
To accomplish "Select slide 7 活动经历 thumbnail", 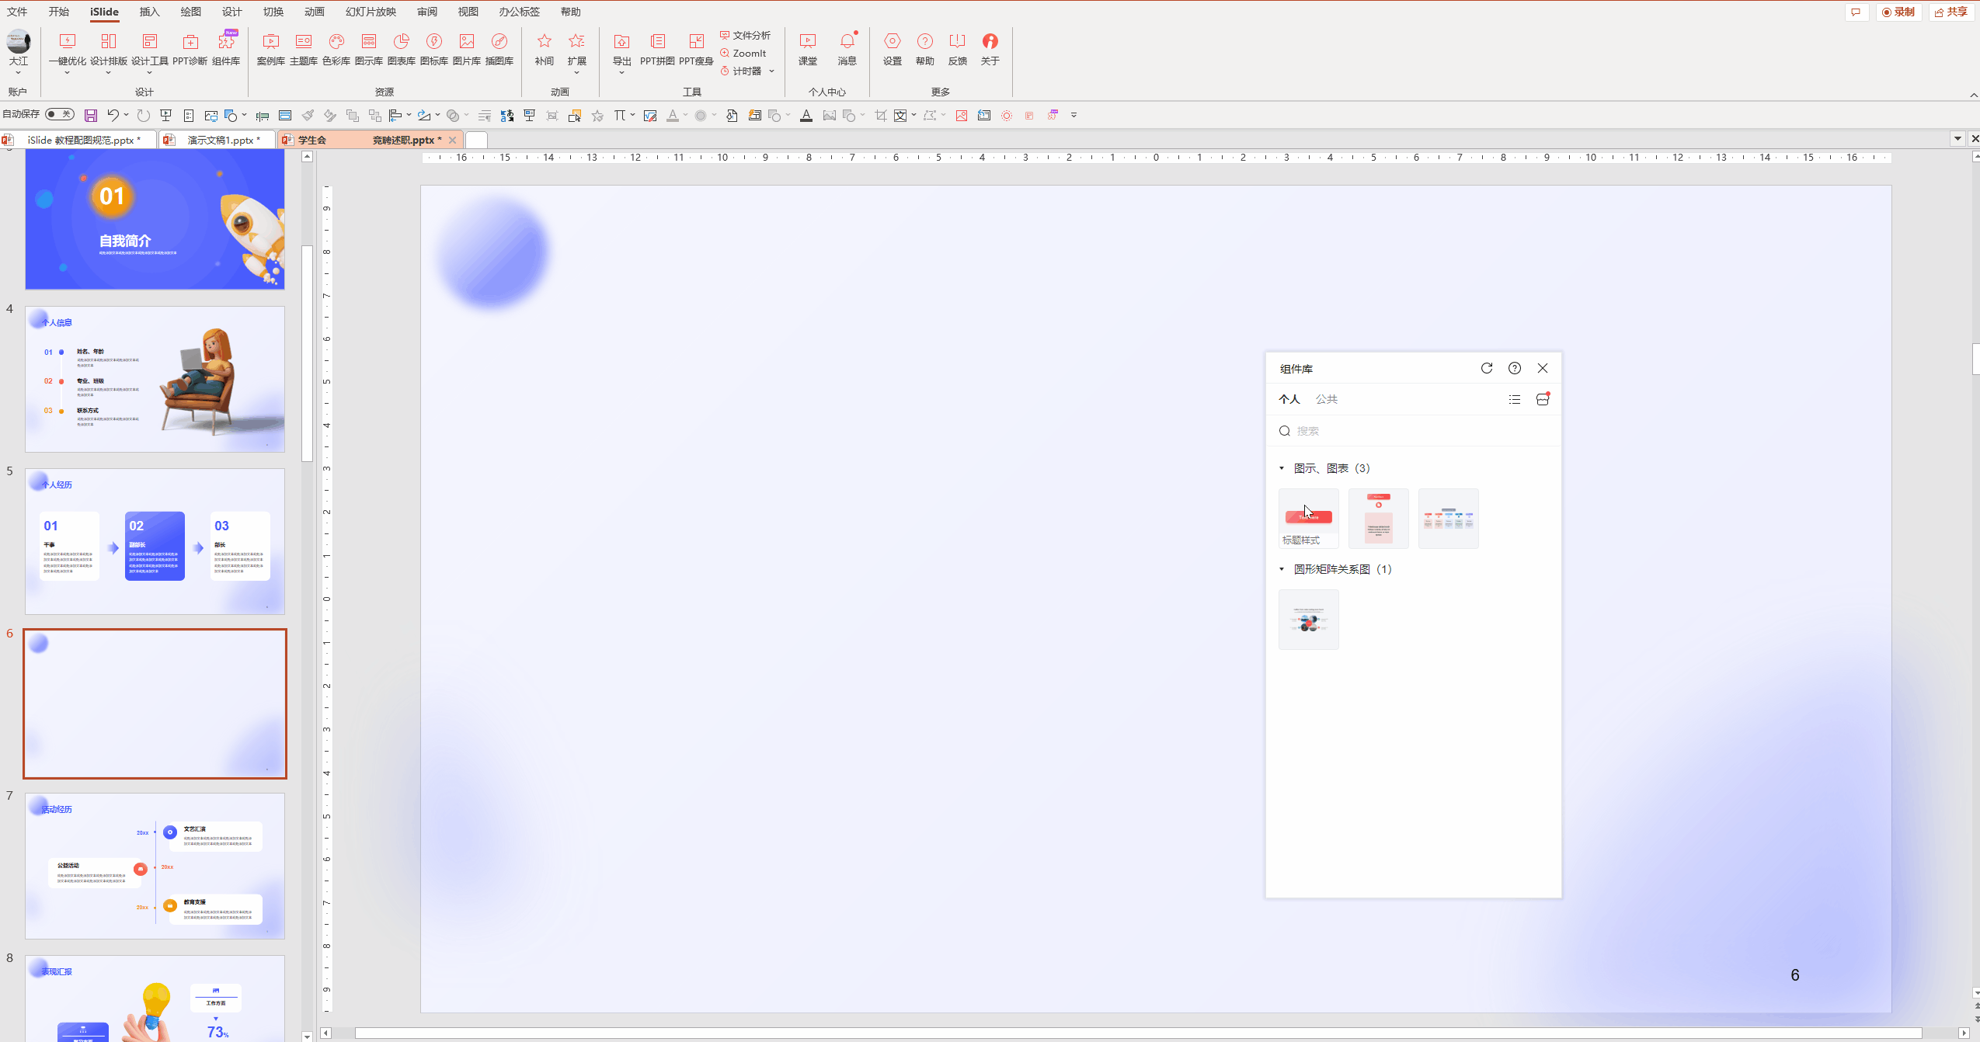I will point(155,866).
